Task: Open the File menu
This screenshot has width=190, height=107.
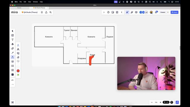Action: coord(20,2)
